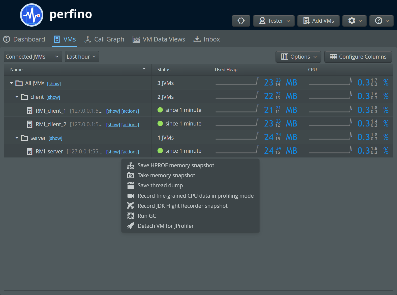Click the RMI_server VM icon
This screenshot has height=295, width=397.
tap(30, 151)
